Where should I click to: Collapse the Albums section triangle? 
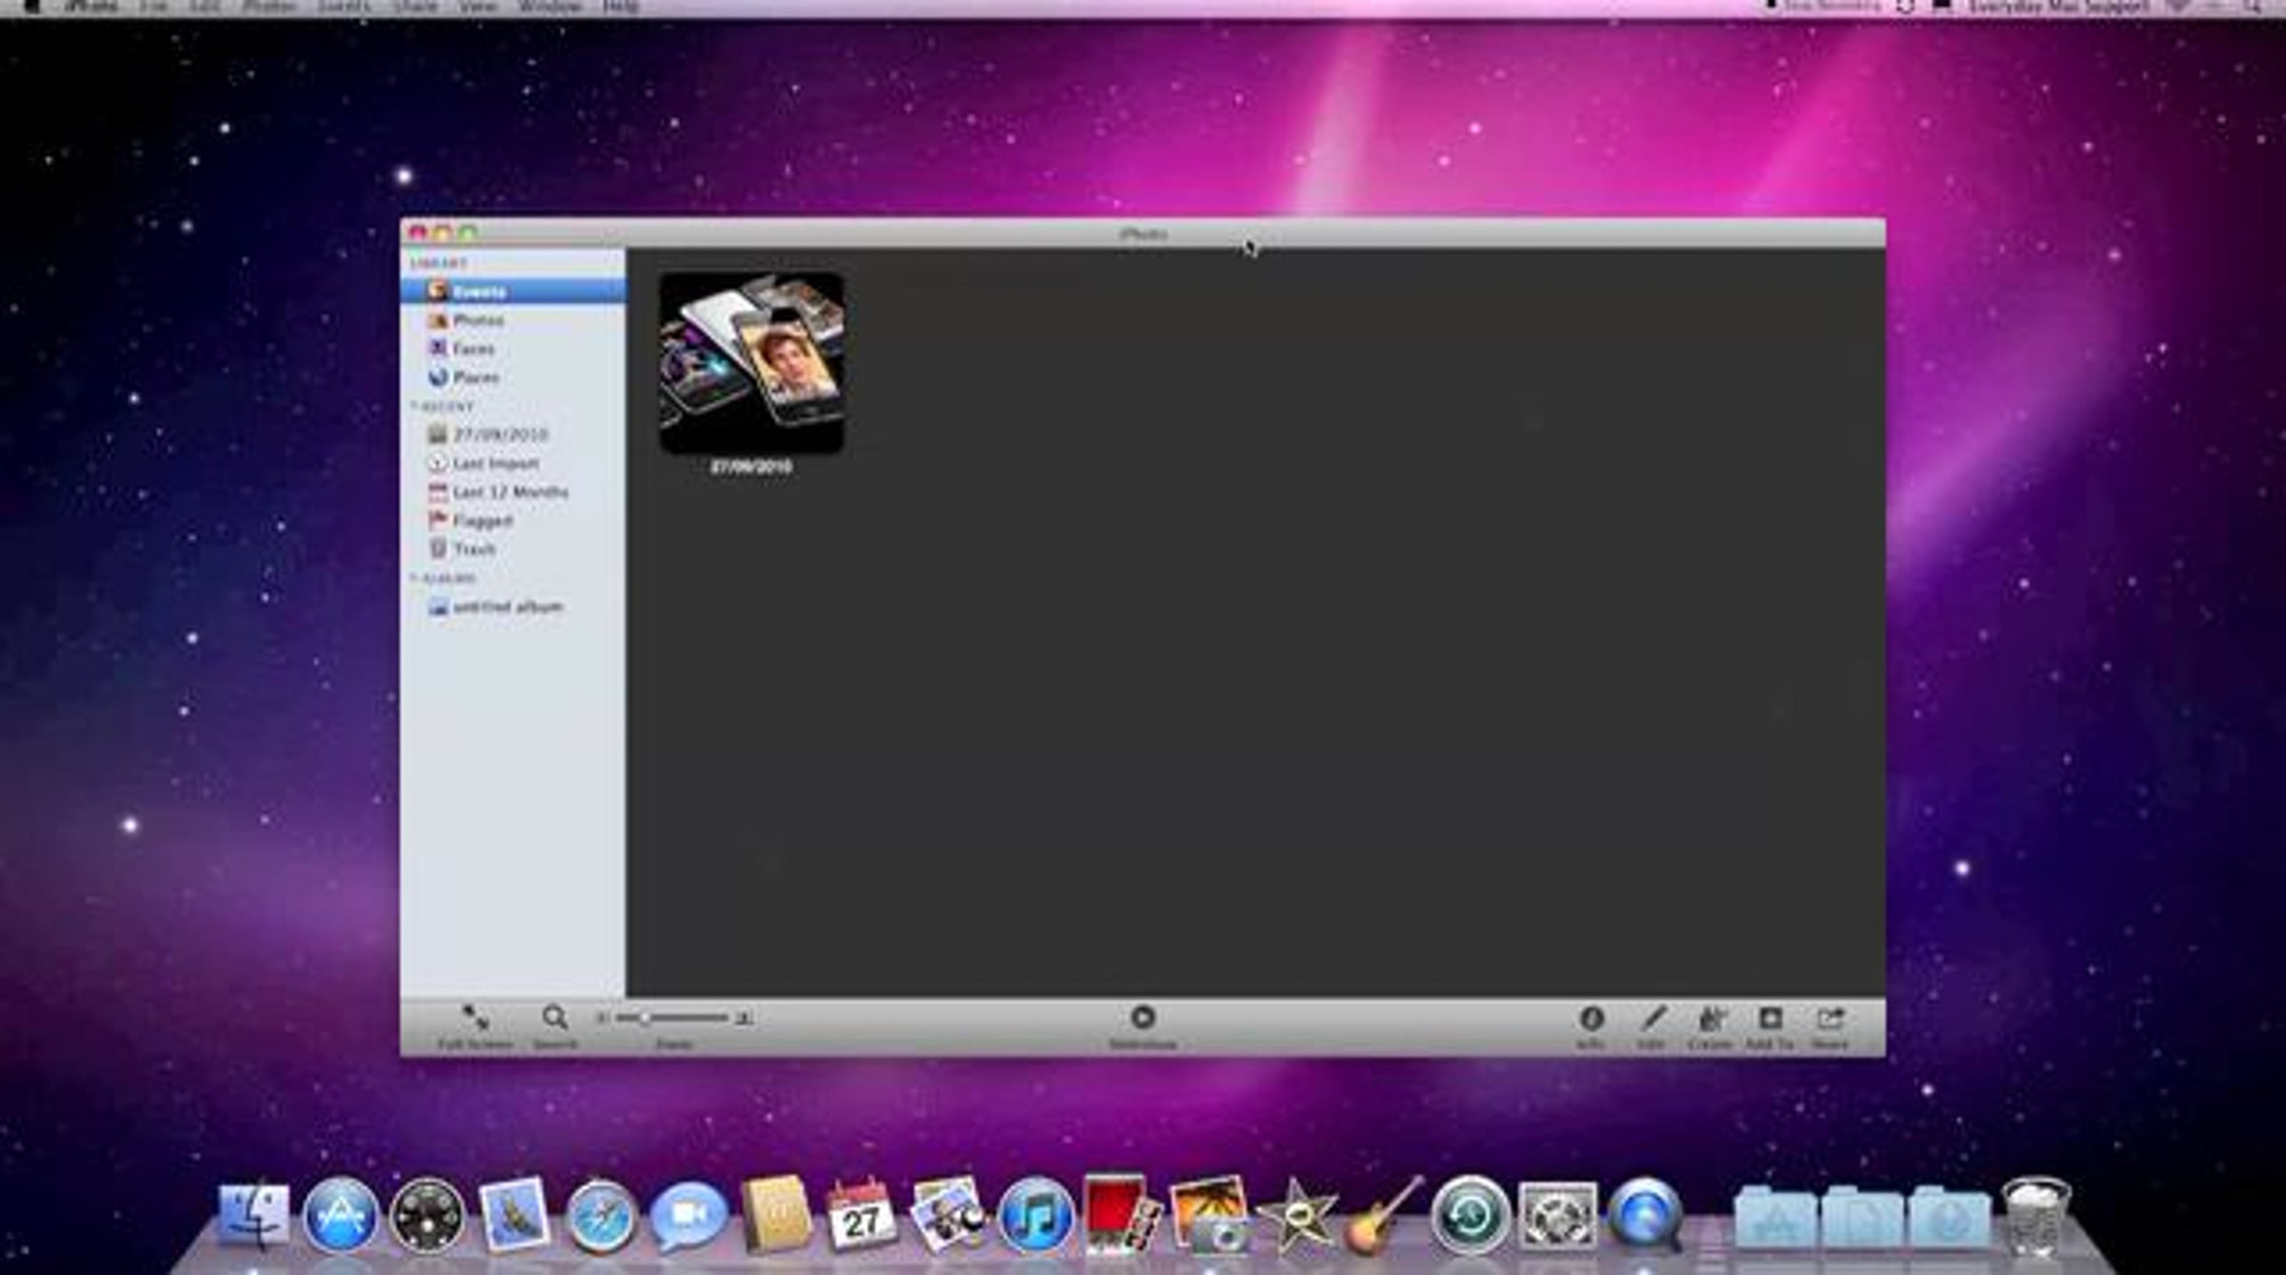[413, 578]
